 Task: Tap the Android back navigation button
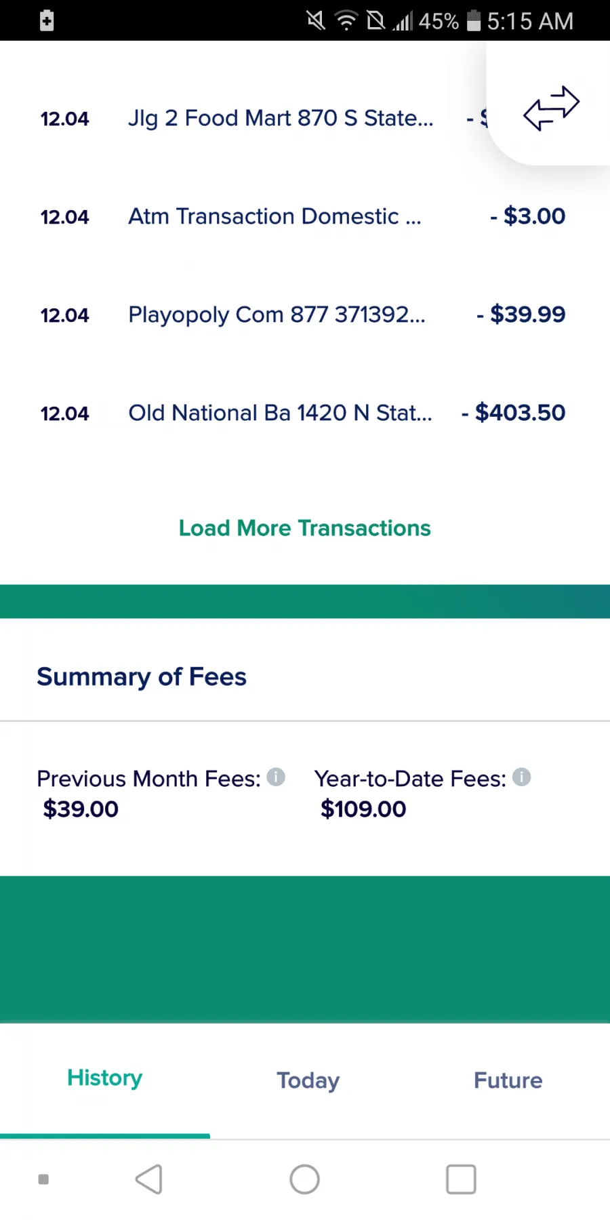point(149,1179)
